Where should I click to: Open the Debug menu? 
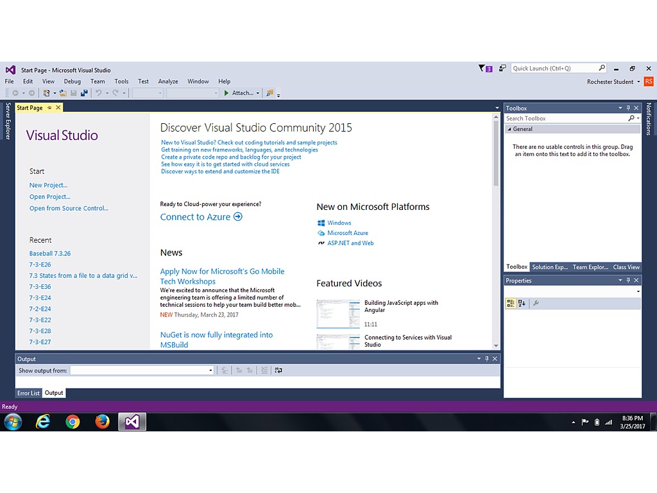pyautogui.click(x=72, y=82)
